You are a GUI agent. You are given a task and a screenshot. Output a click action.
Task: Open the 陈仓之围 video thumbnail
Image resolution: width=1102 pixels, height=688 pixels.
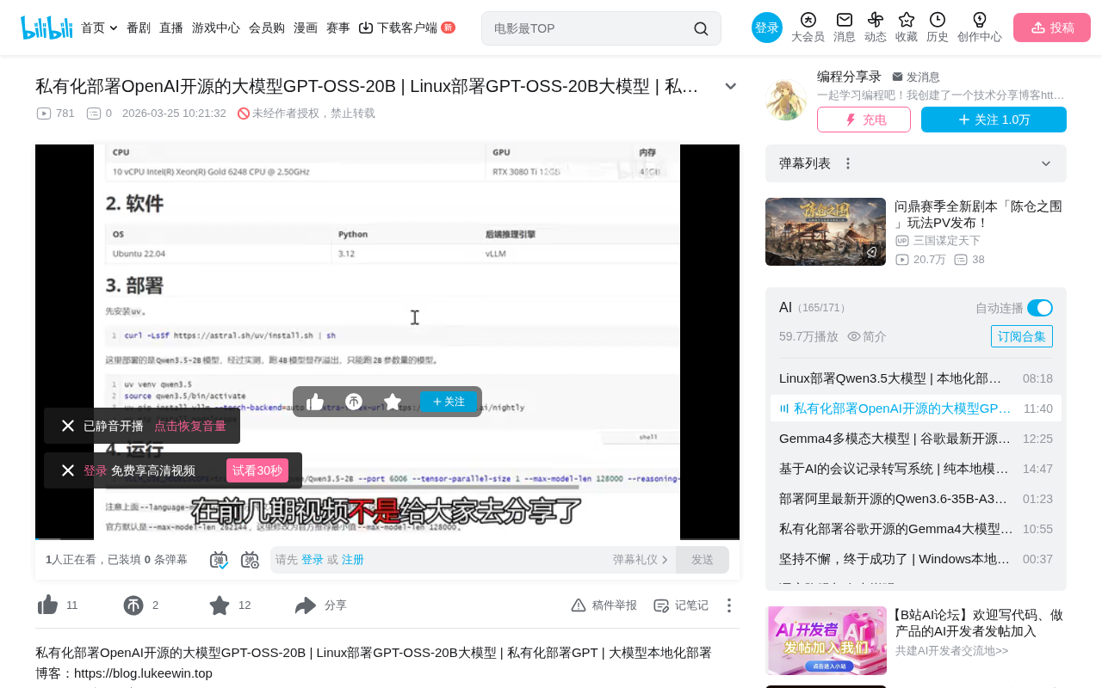pos(826,231)
